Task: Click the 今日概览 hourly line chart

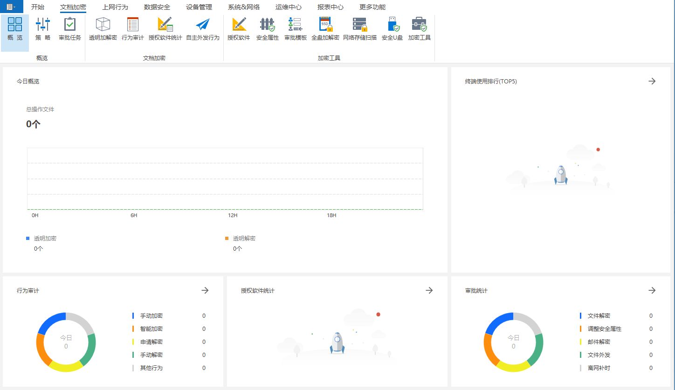Action: point(225,179)
